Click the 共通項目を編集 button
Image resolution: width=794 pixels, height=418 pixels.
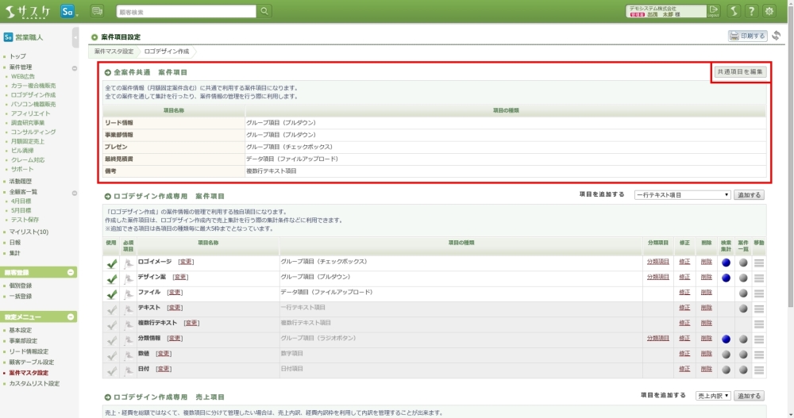(x=739, y=72)
